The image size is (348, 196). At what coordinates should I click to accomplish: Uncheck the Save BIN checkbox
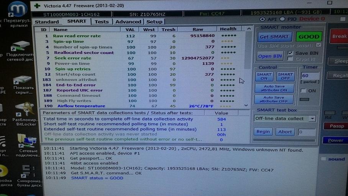tap(290, 53)
